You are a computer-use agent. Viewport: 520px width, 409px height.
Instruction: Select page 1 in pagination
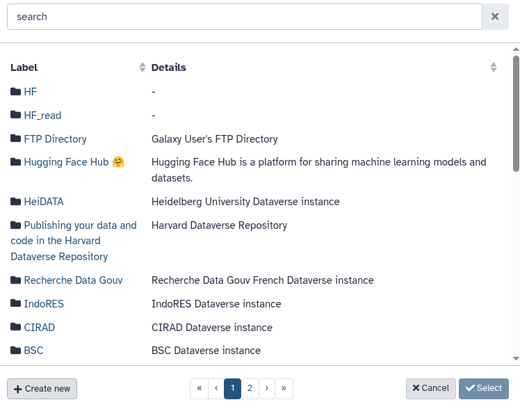[232, 388]
